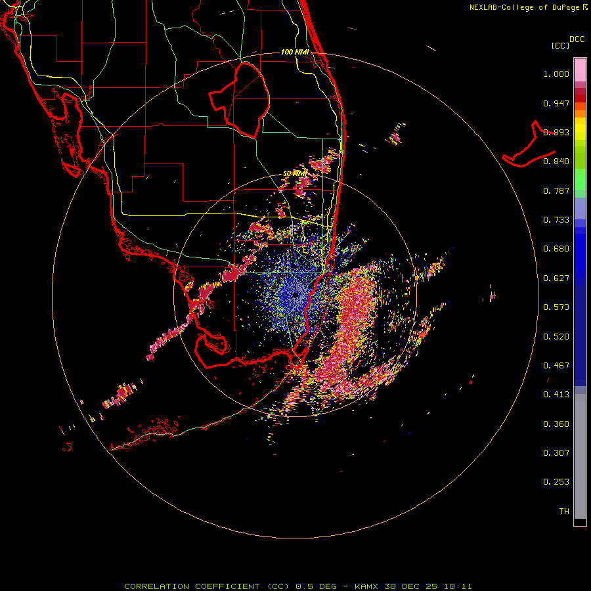Click the 10:11 timestamp in caption
591x591 pixels.
point(458,586)
